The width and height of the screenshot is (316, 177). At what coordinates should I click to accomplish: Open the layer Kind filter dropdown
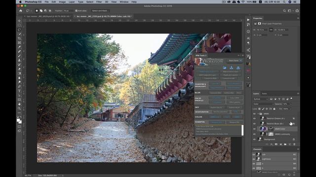[261, 99]
